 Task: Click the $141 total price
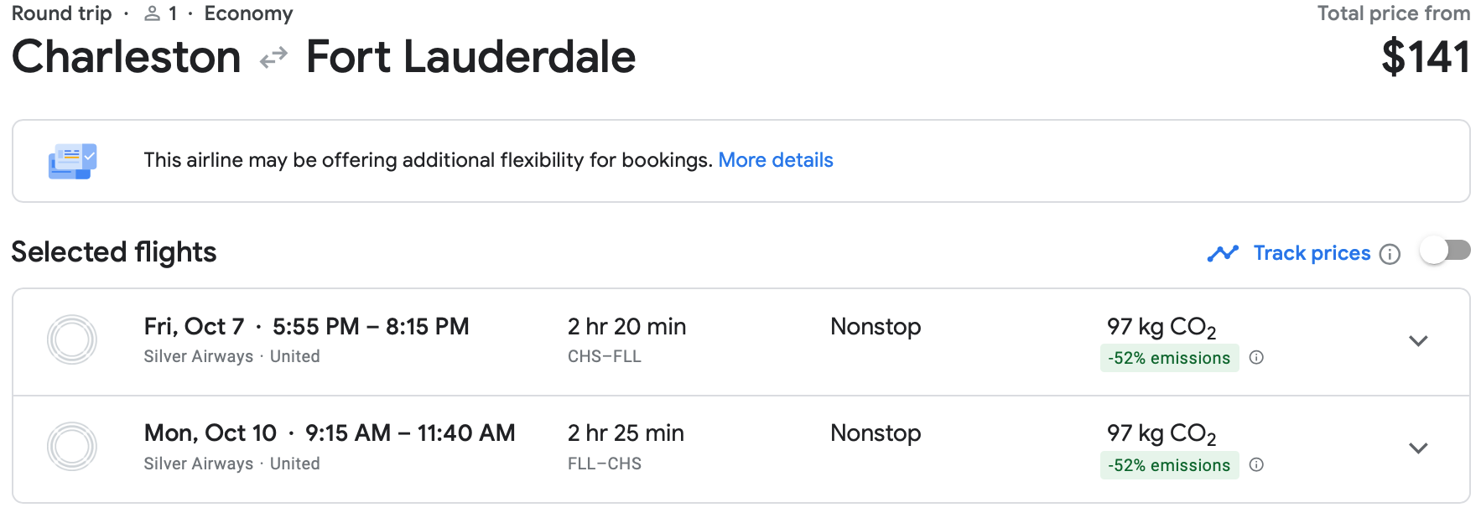(x=1425, y=58)
